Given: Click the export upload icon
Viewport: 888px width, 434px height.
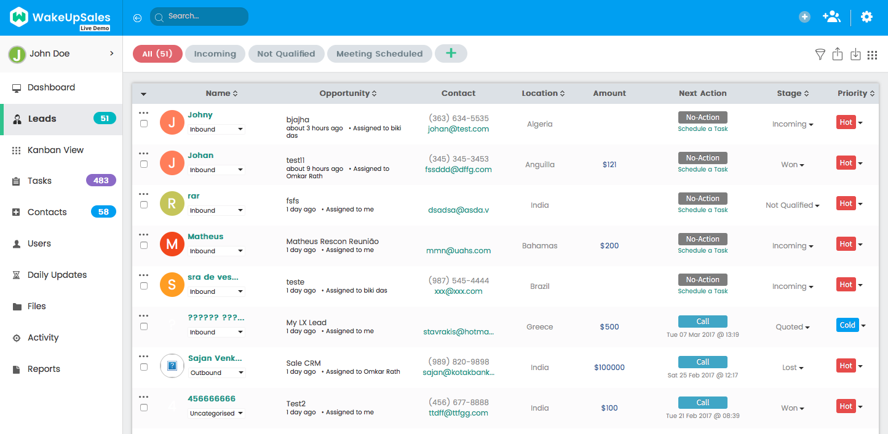Looking at the screenshot, I should click(837, 55).
